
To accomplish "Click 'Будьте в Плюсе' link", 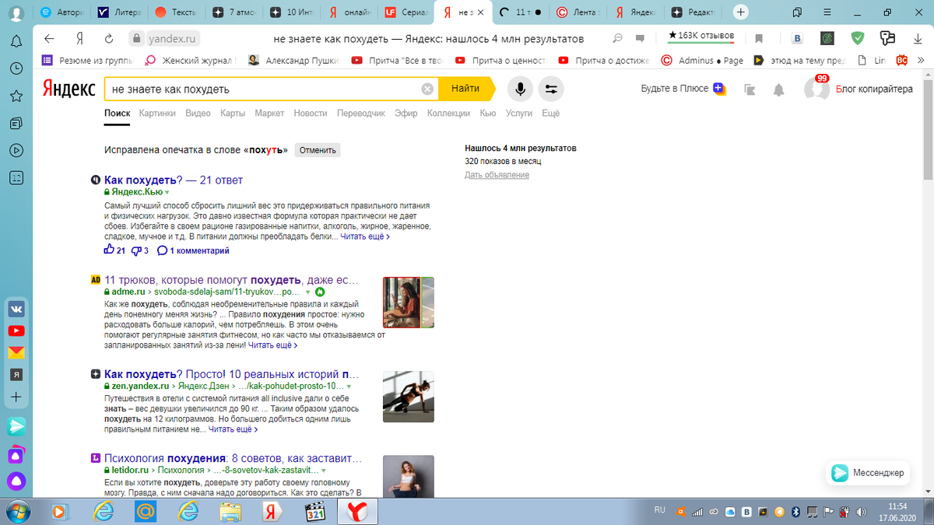I will (683, 89).
